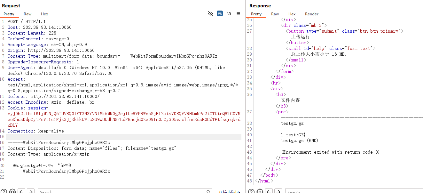This screenshot has height=193, width=423.
Task: Click the "Content-Type: application/x-gzip" line
Action: pos(49,154)
